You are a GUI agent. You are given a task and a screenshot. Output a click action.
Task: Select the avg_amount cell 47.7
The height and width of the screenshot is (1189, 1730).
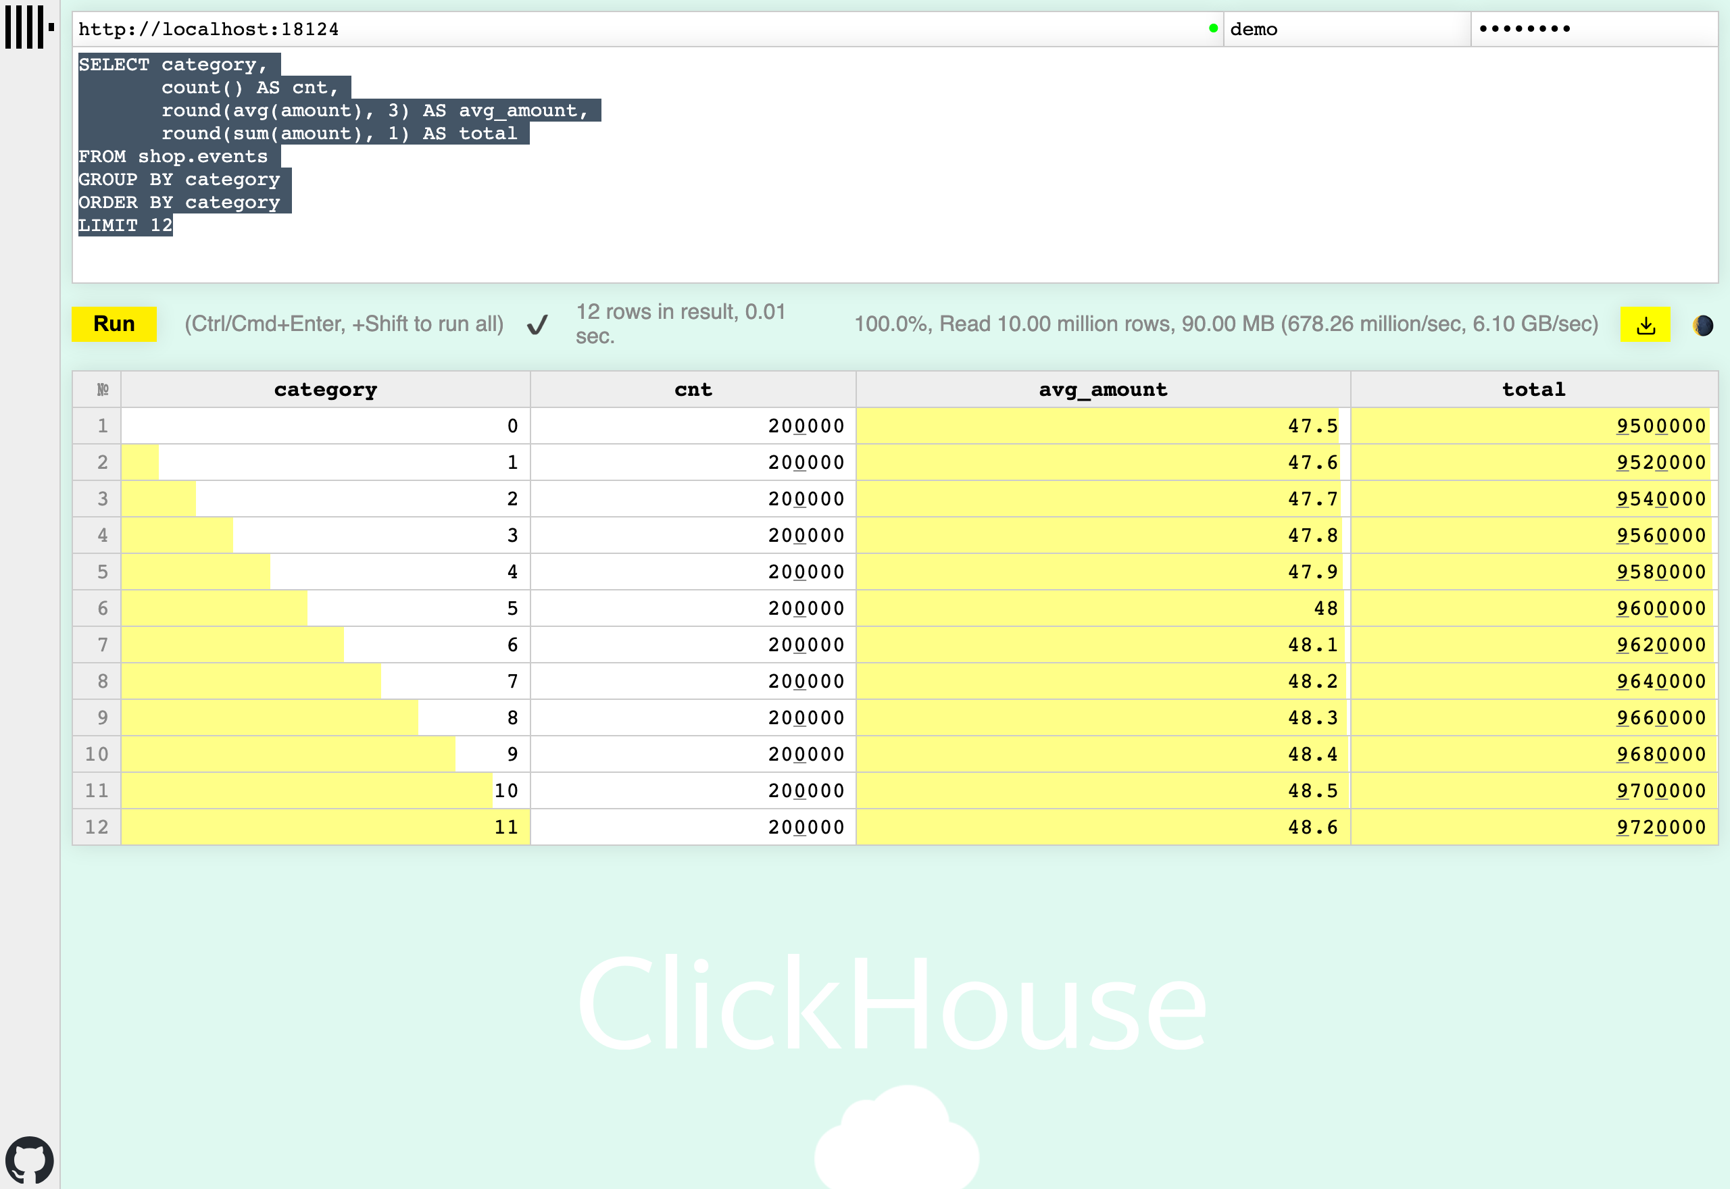1104,499
